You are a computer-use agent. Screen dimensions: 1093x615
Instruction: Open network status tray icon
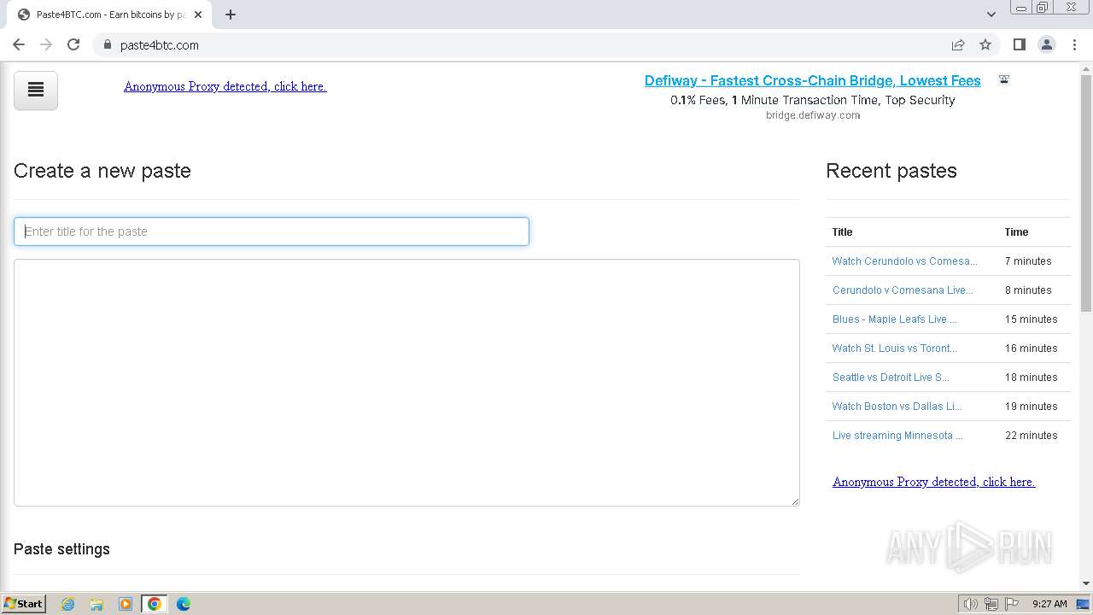click(991, 604)
